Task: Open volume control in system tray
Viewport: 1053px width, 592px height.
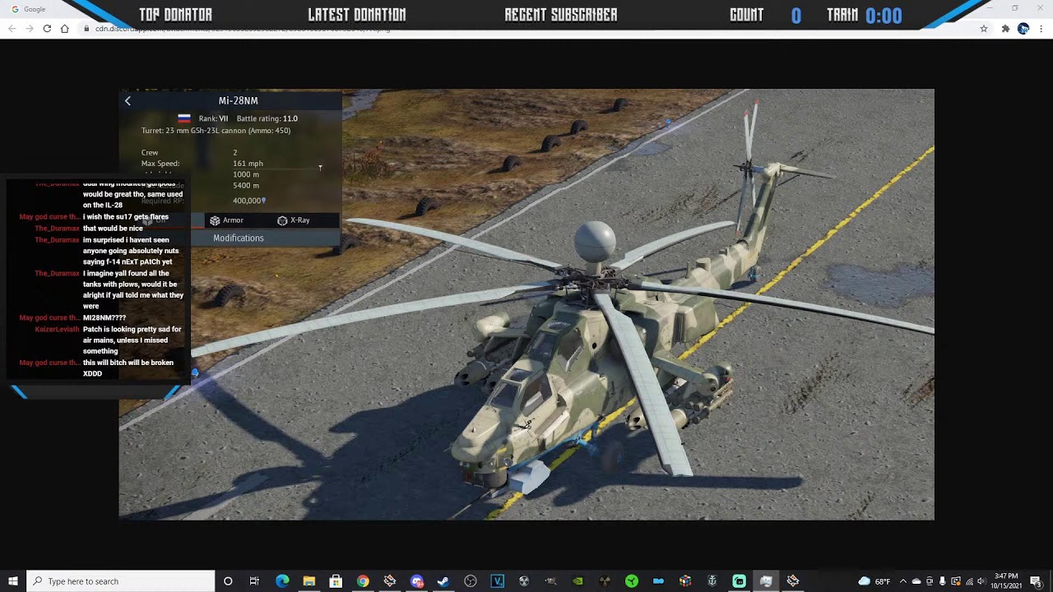Action: click(981, 581)
